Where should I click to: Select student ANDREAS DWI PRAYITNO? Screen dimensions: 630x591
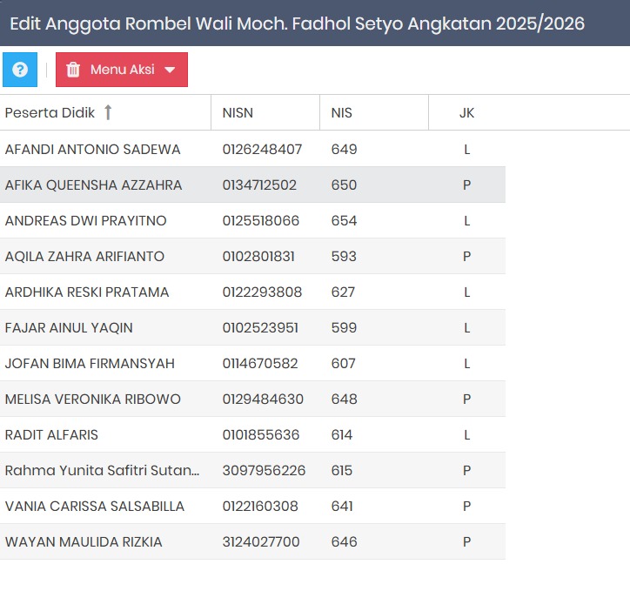coord(85,220)
